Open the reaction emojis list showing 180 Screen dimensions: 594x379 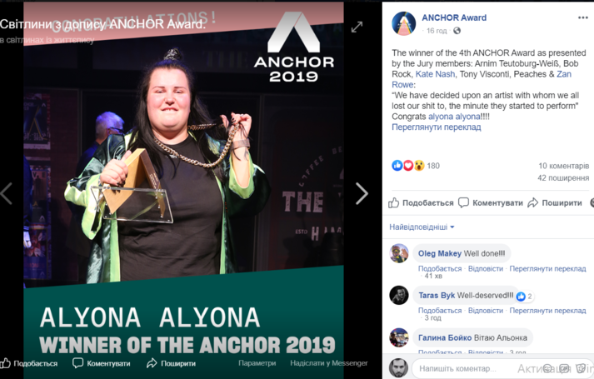click(415, 166)
